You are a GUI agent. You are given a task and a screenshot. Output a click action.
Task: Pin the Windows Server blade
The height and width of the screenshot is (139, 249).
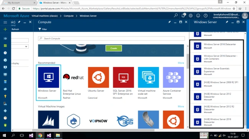(x=227, y=22)
